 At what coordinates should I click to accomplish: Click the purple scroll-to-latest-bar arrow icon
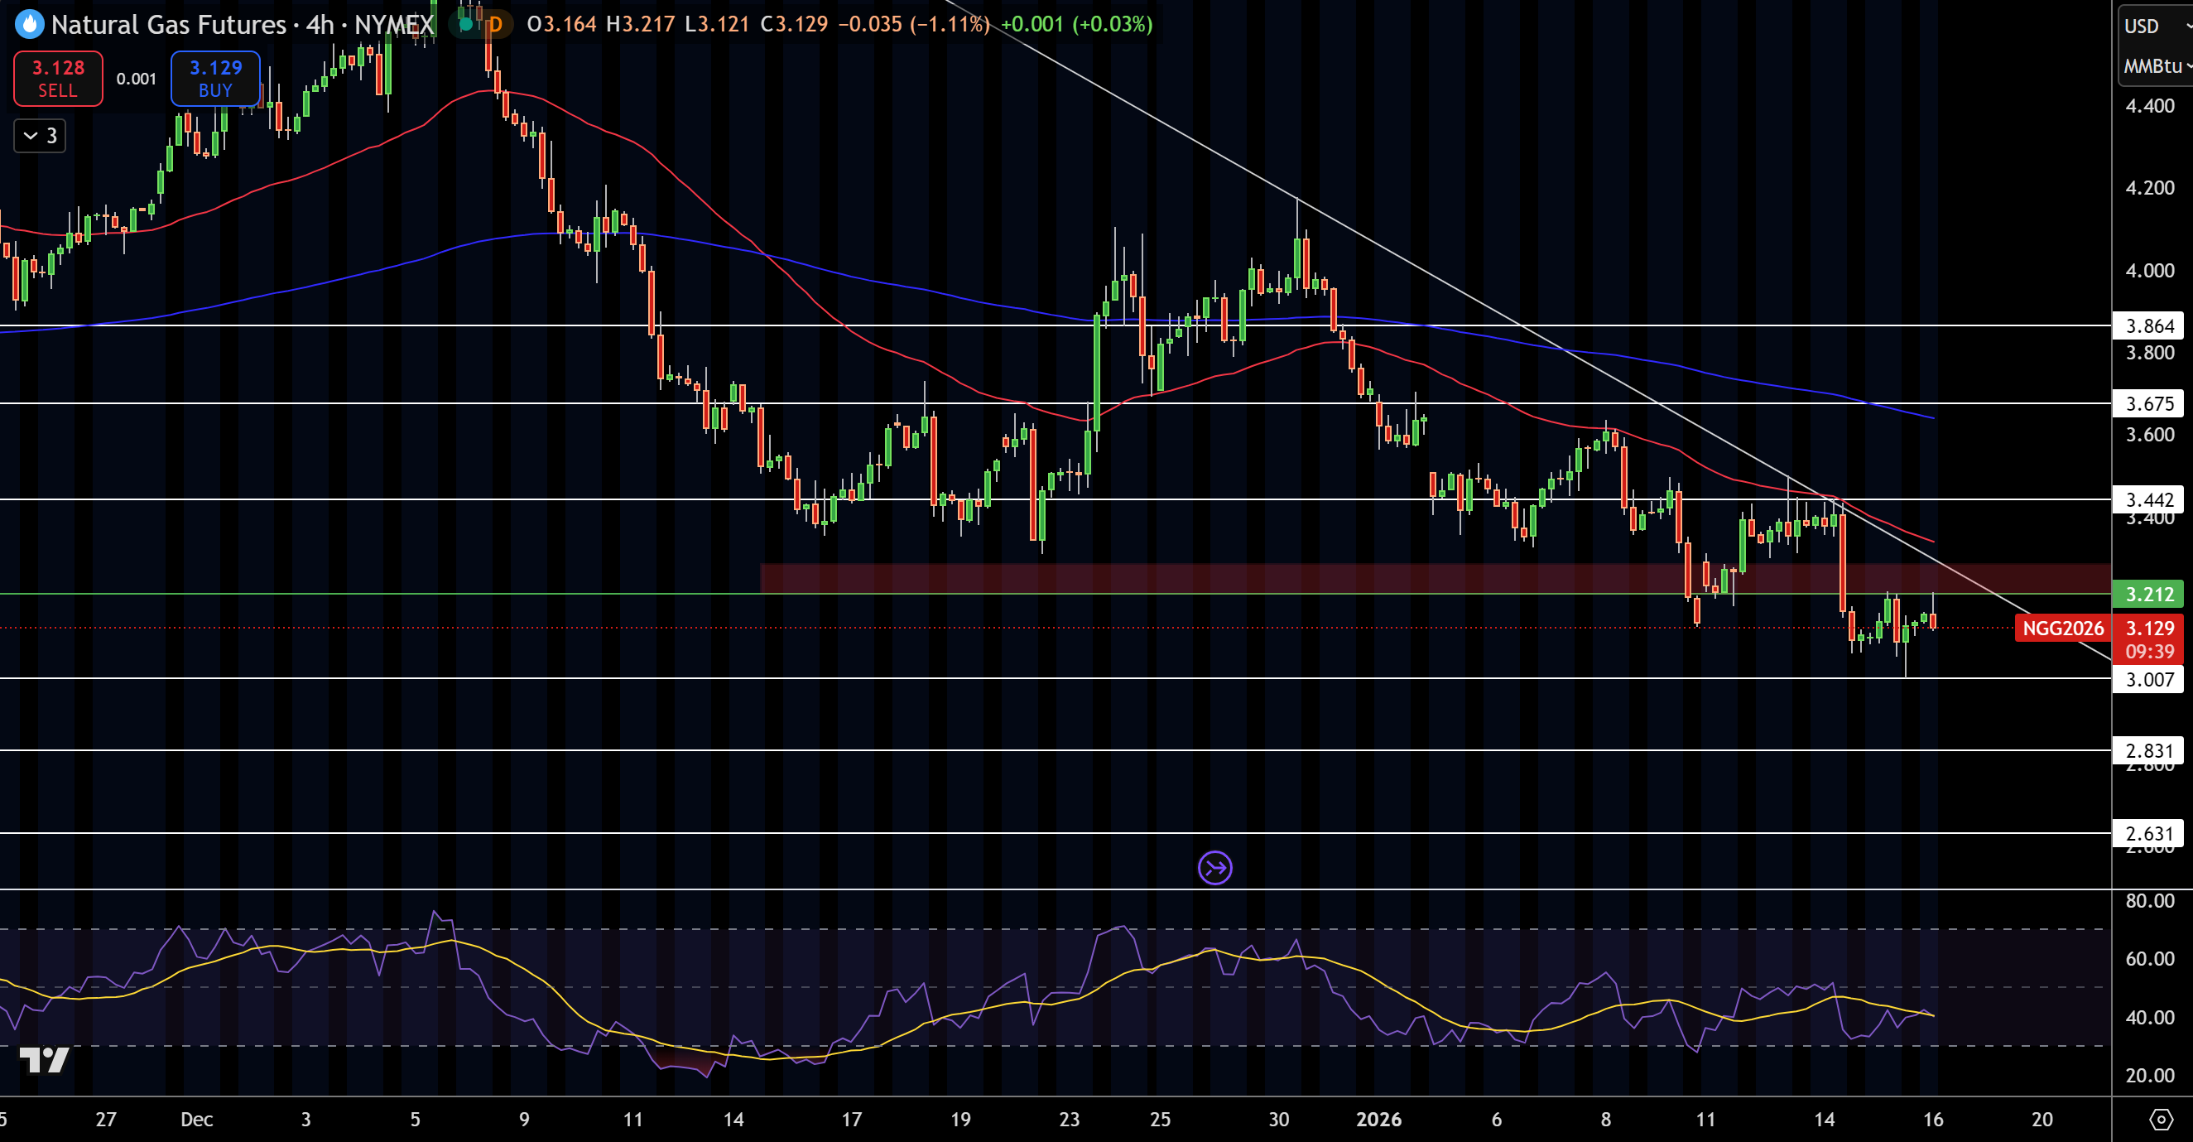point(1214,868)
